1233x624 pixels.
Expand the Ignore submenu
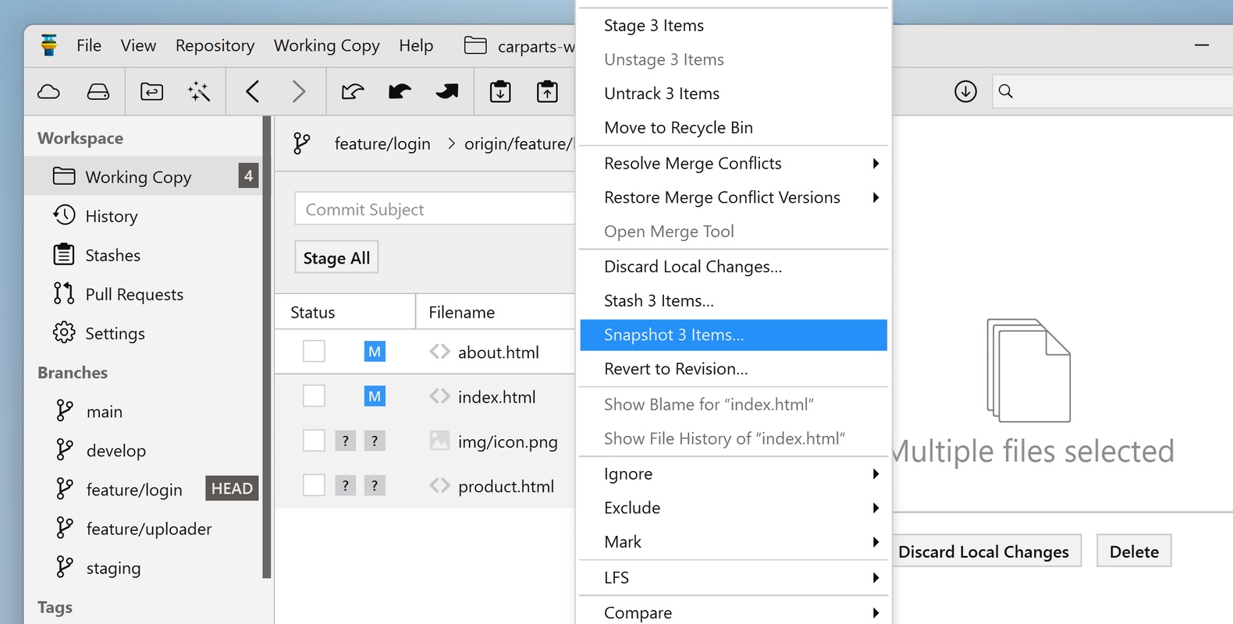734,474
